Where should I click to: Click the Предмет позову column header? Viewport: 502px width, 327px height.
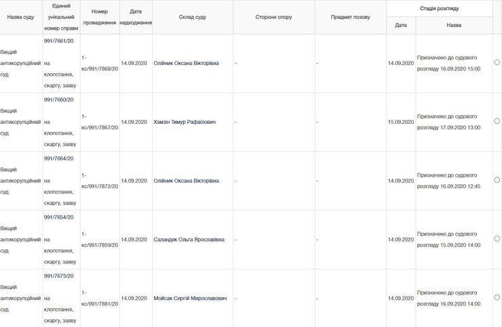pos(350,16)
